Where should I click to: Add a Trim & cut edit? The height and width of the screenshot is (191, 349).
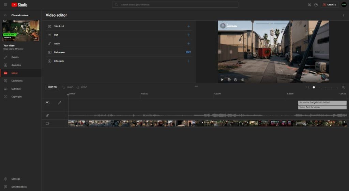tap(188, 26)
